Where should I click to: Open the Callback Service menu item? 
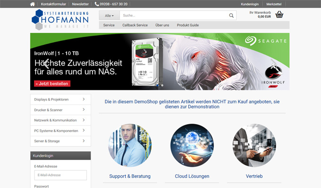135,25
